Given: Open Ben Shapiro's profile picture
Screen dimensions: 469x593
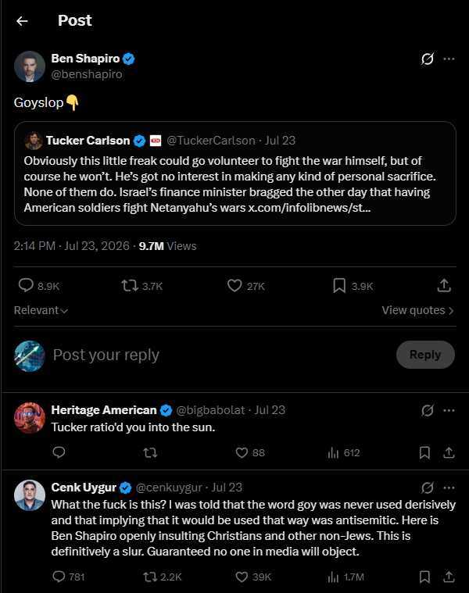Looking at the screenshot, I should pos(30,66).
